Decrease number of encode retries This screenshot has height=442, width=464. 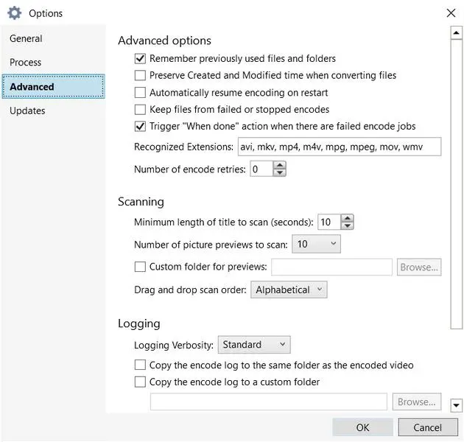tap(280, 172)
